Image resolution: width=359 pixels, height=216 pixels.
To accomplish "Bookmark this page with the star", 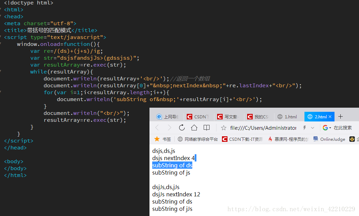I will (x=224, y=128).
